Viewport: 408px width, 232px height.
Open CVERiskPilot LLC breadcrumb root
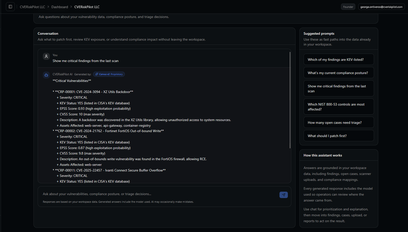coord(32,7)
